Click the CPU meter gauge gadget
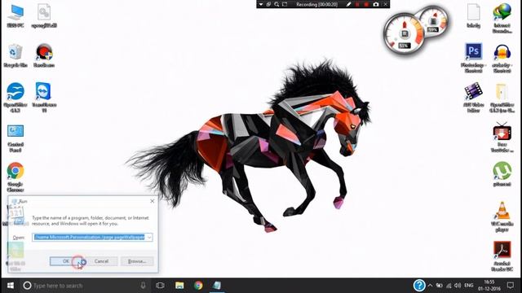522x293 pixels. (405, 33)
